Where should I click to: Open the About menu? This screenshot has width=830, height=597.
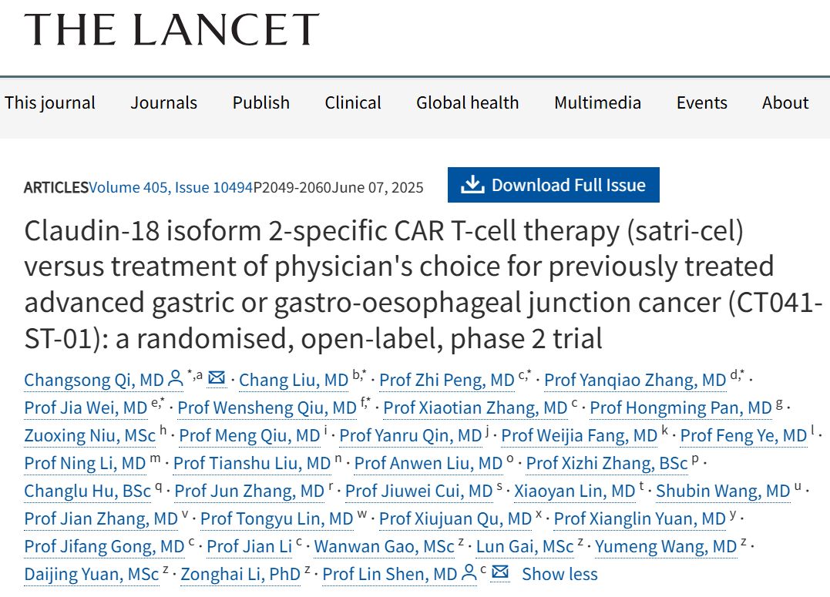tap(785, 102)
